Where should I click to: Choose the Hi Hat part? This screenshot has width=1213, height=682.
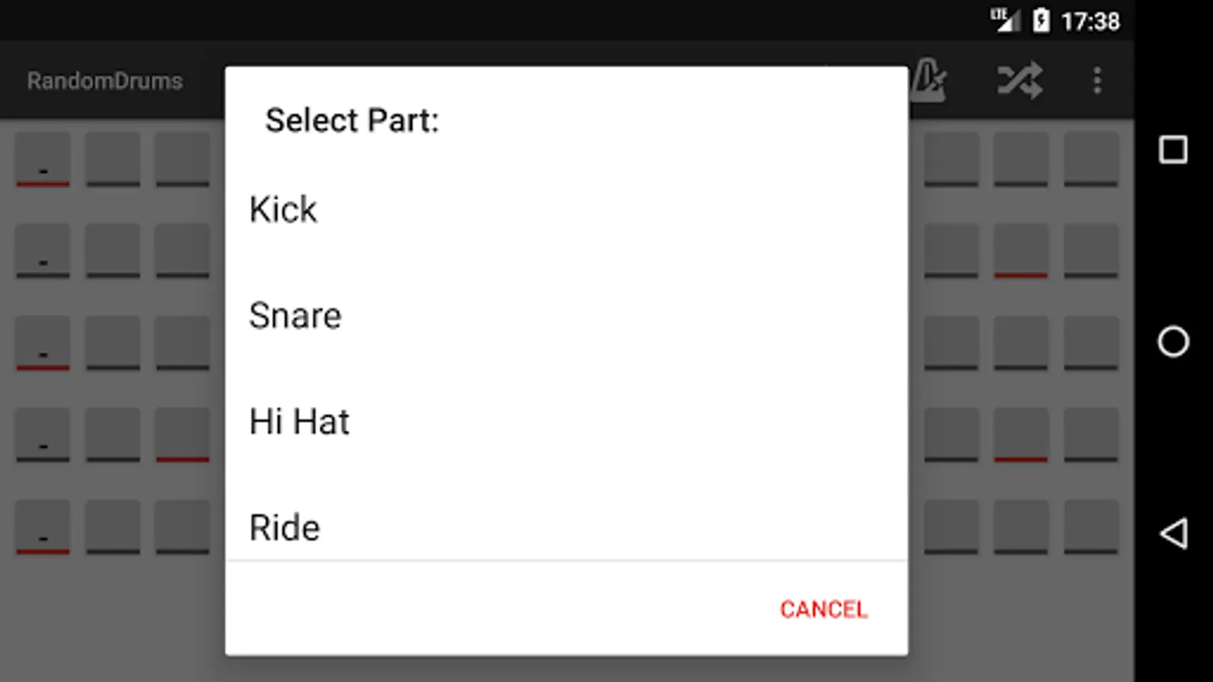pyautogui.click(x=299, y=421)
